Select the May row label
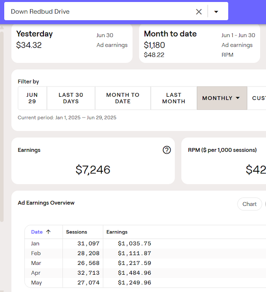Image resolution: width=266 pixels, height=292 pixels. 36,283
